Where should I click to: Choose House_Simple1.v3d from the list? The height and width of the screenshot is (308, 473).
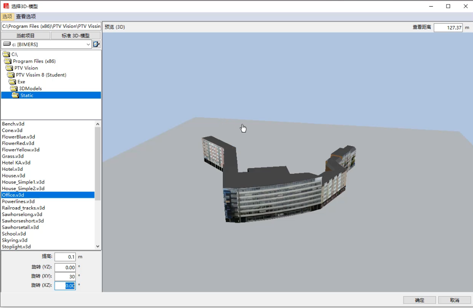[23, 182]
